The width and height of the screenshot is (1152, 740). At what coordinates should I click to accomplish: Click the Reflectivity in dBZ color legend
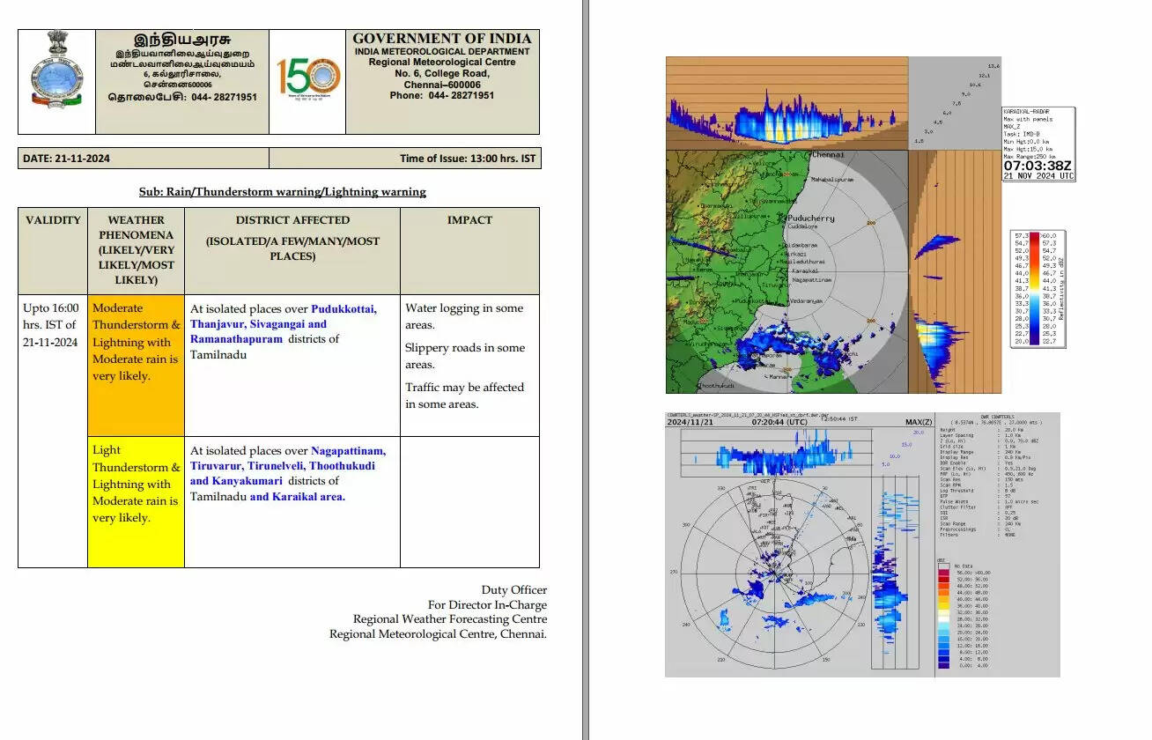pyautogui.click(x=1039, y=289)
